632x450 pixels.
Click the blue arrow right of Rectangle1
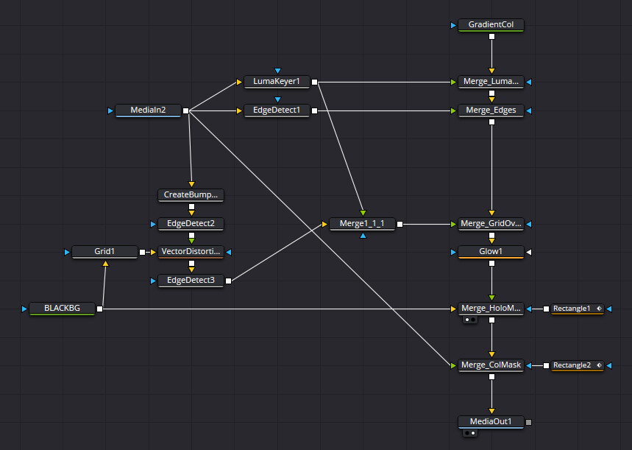tap(609, 309)
